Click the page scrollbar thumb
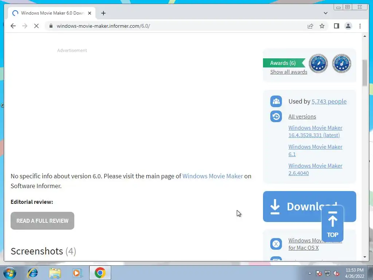 coord(365,73)
